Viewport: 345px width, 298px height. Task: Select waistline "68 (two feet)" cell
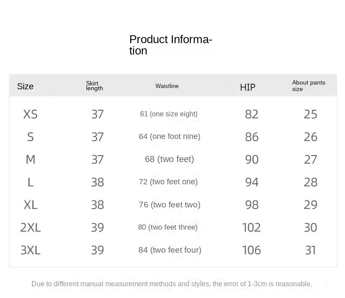[x=169, y=159]
